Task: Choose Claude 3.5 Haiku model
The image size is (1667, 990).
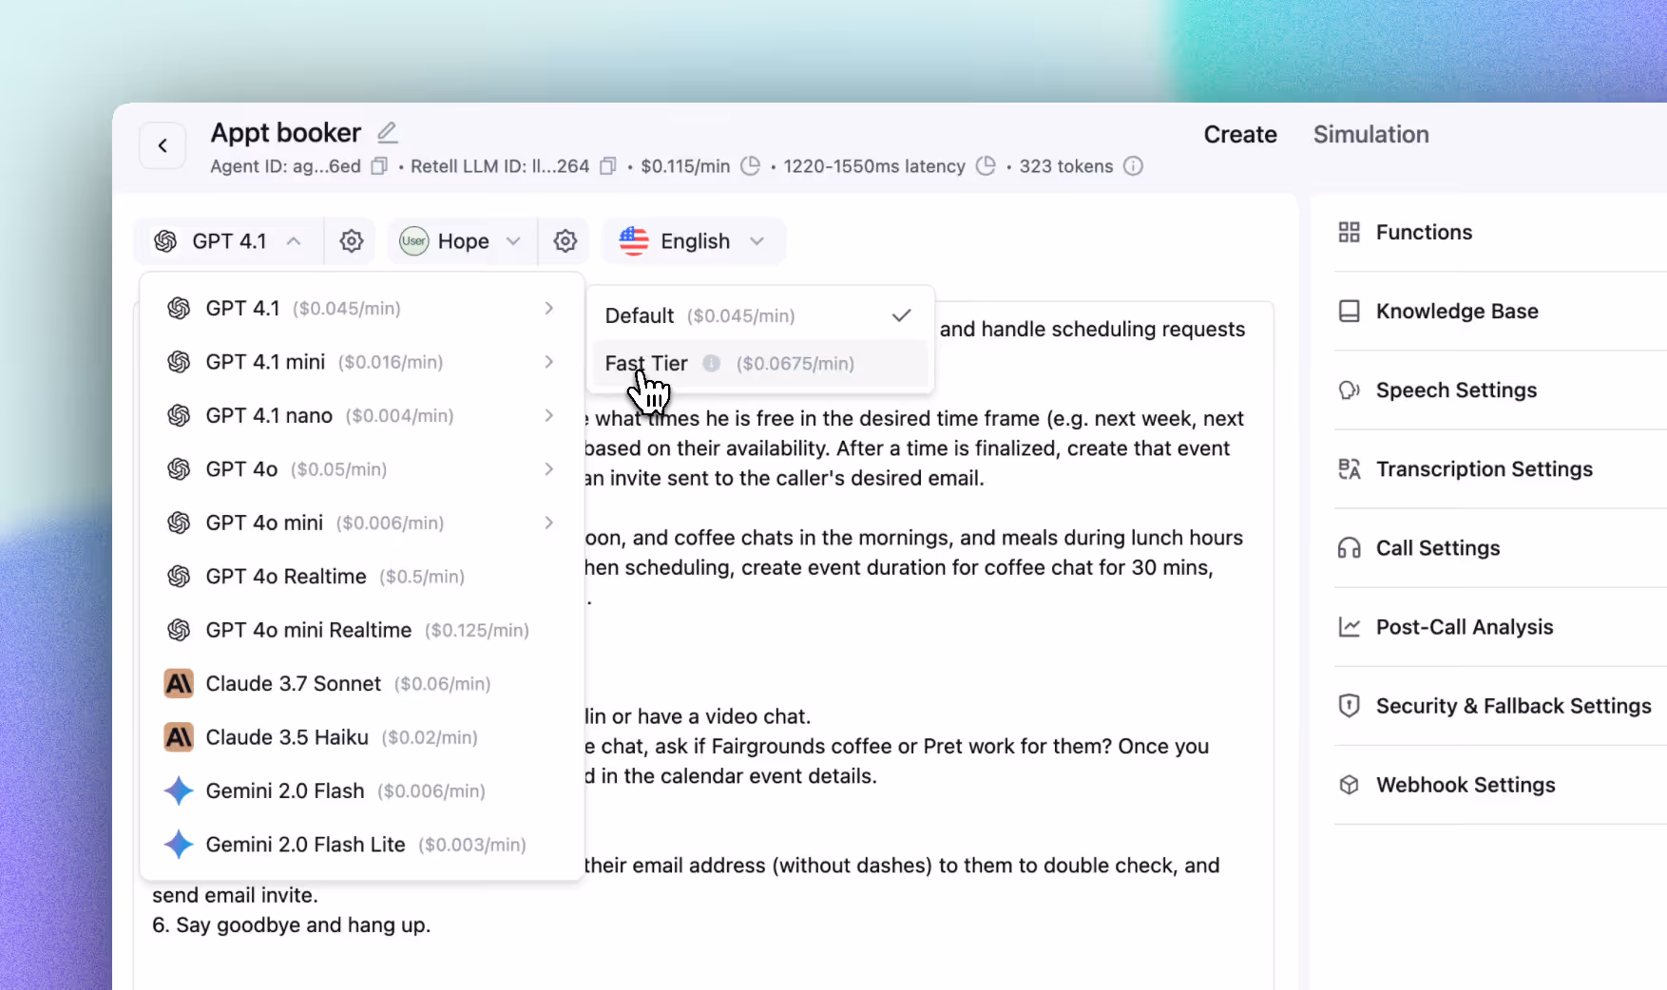Action: pos(361,737)
